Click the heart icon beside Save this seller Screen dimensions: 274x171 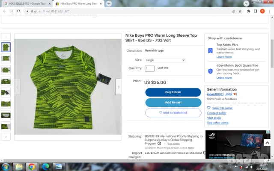208,108
